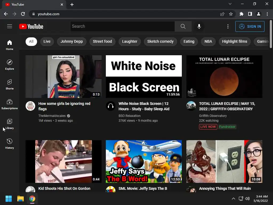Viewport: 273px width, 205px height.
Task: Share this page icon in address bar
Action: [x=222, y=14]
